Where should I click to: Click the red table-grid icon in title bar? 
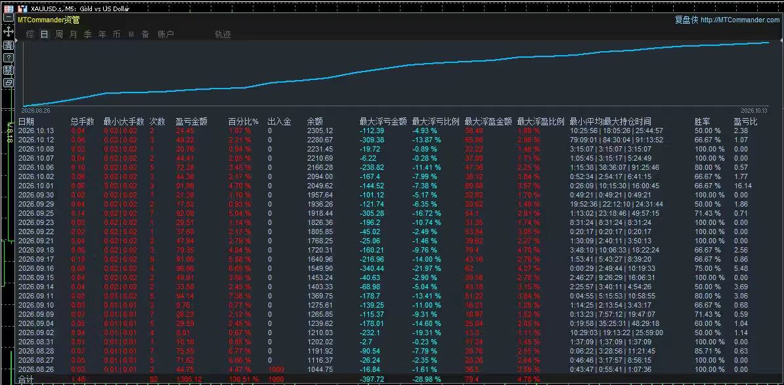point(9,9)
